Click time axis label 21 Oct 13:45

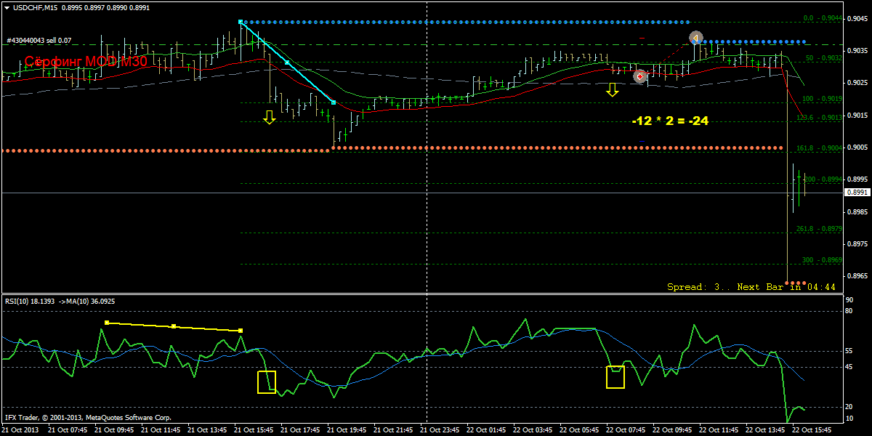click(x=209, y=430)
